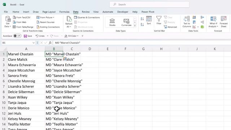Open the custom Sort dialog

149,20
